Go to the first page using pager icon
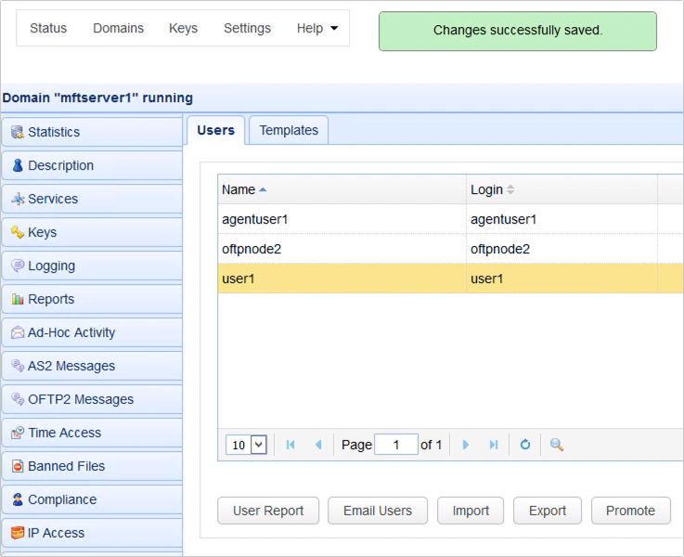This screenshot has width=684, height=557. tap(291, 445)
